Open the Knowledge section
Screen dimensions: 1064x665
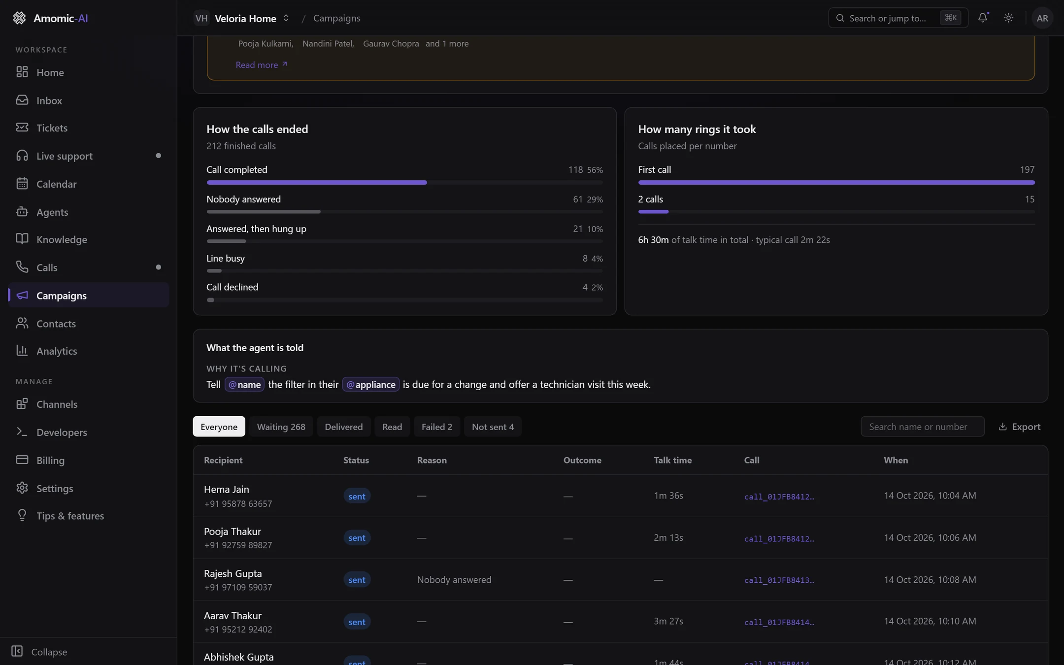89,239
